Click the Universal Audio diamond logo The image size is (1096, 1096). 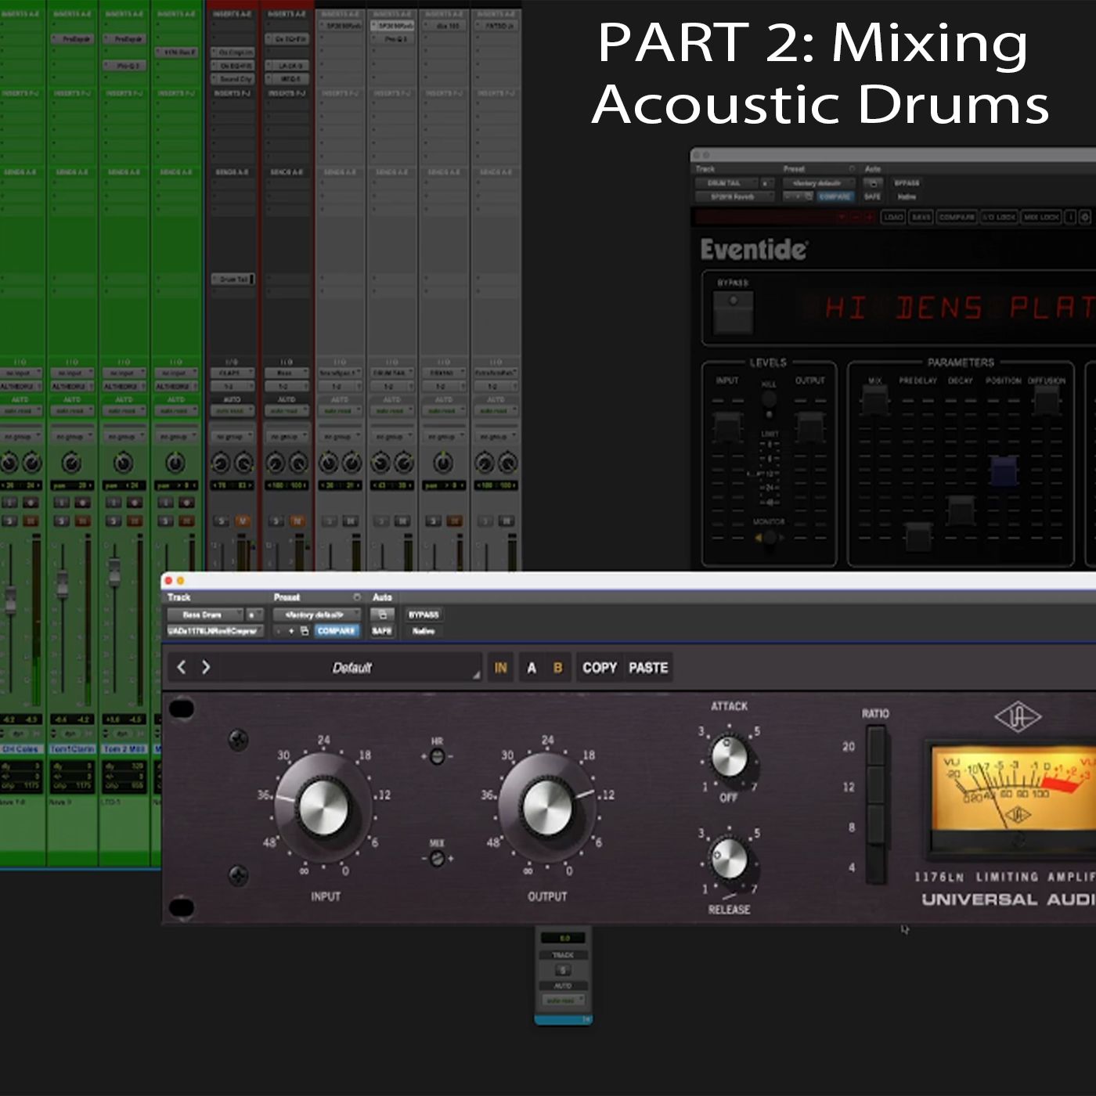coord(1017,716)
